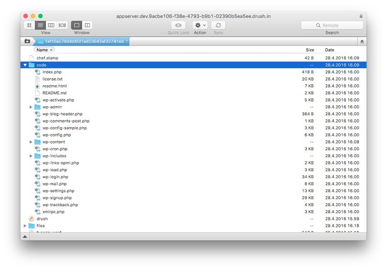Click the 42 B size of chef.stamp
Image resolution: width=387 pixels, height=270 pixels.
tap(309, 58)
